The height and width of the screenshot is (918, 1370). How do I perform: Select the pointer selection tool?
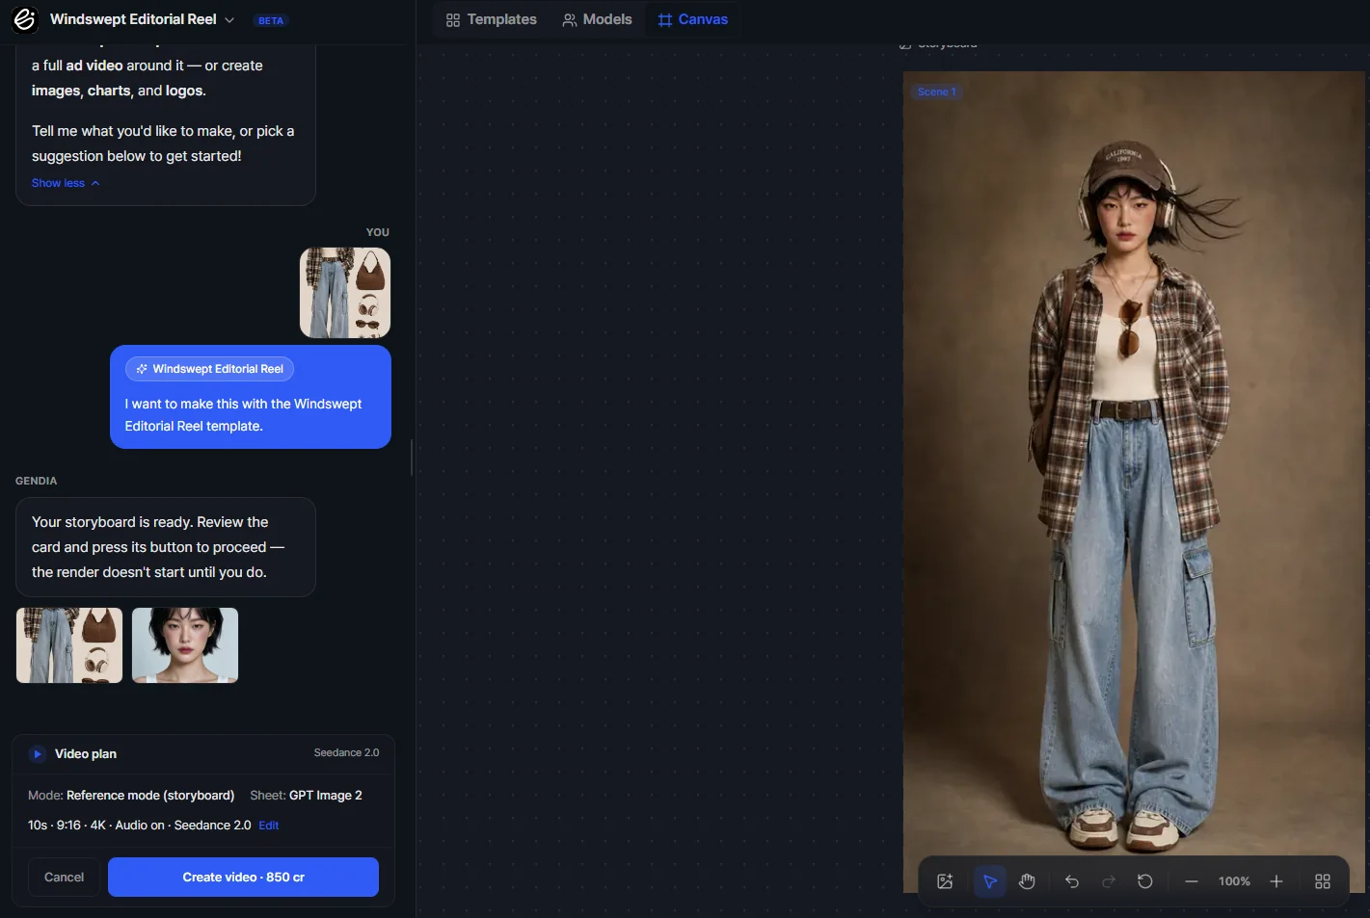point(990,881)
